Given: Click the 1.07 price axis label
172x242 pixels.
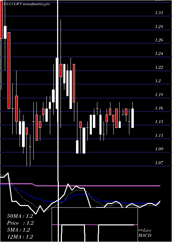Looking at the screenshot, I should pyautogui.click(x=159, y=163).
